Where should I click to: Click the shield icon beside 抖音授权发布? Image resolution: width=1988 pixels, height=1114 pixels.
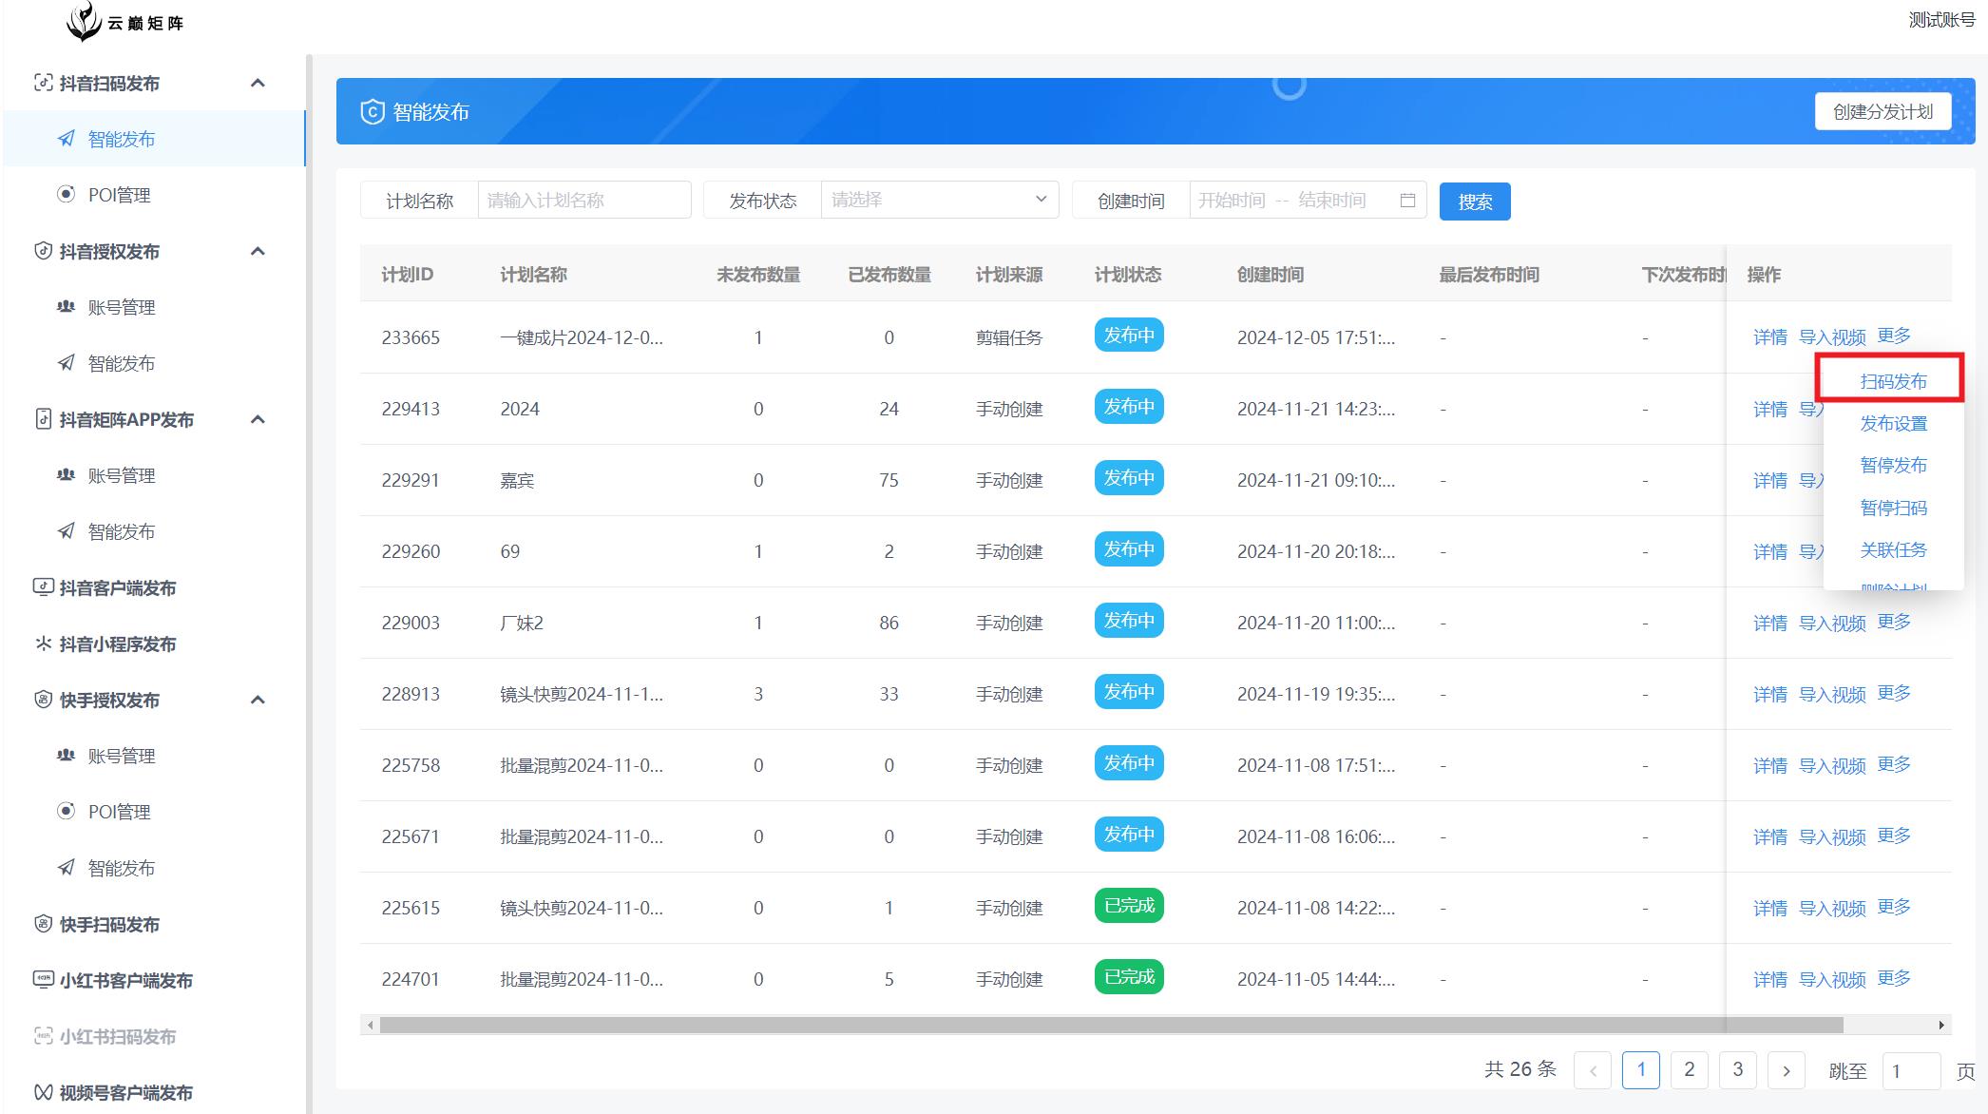pyautogui.click(x=43, y=251)
